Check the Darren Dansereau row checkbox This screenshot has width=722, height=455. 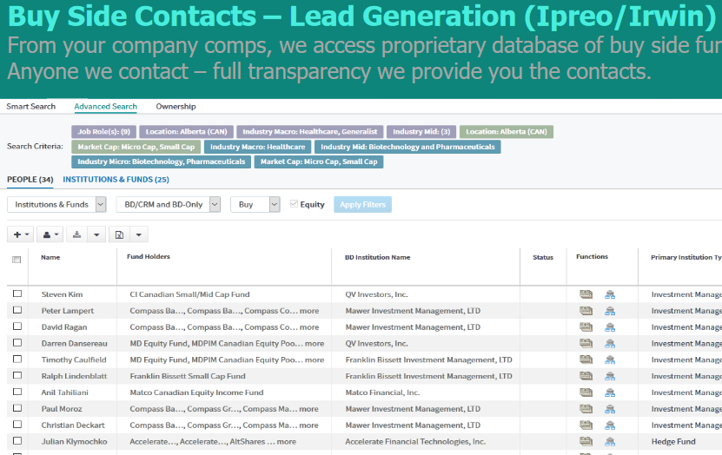(x=17, y=343)
